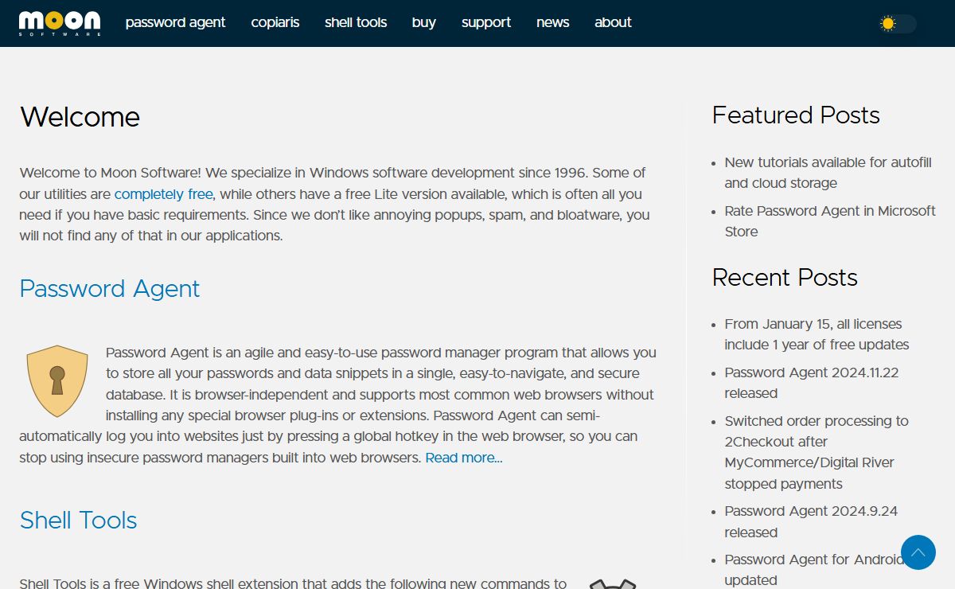This screenshot has height=589, width=955.
Task: Toggle the dark/light theme switch
Action: pyautogui.click(x=897, y=23)
